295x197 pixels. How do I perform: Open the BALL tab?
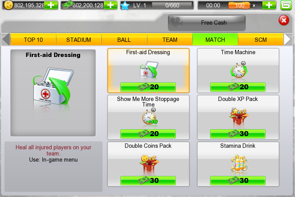(124, 39)
